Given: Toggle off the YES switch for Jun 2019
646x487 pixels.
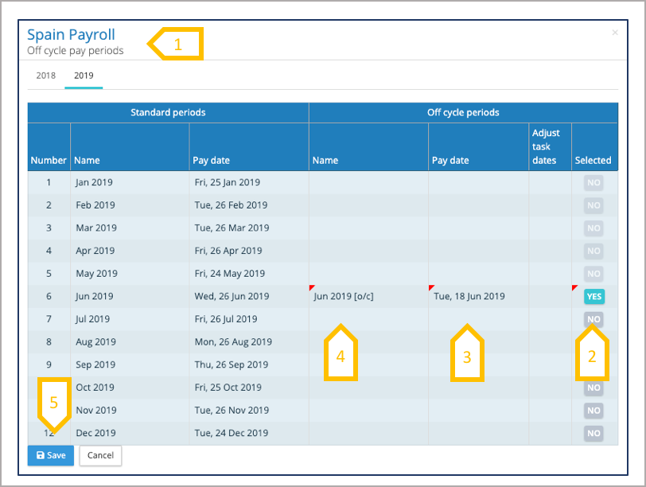Looking at the screenshot, I should pos(593,296).
